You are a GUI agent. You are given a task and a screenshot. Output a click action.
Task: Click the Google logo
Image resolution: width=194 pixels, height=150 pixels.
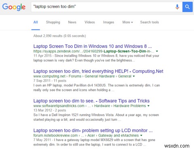click(x=14, y=7)
